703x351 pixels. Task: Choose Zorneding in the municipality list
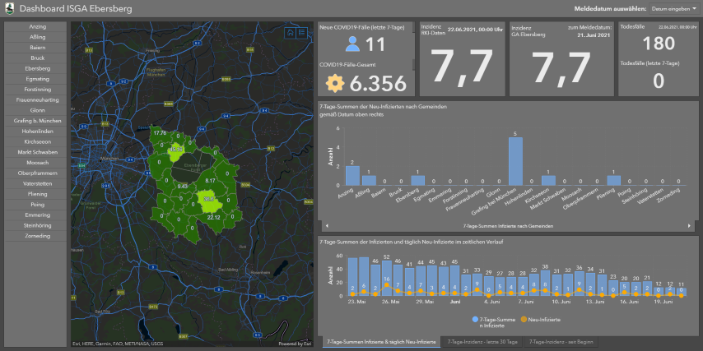click(x=37, y=236)
